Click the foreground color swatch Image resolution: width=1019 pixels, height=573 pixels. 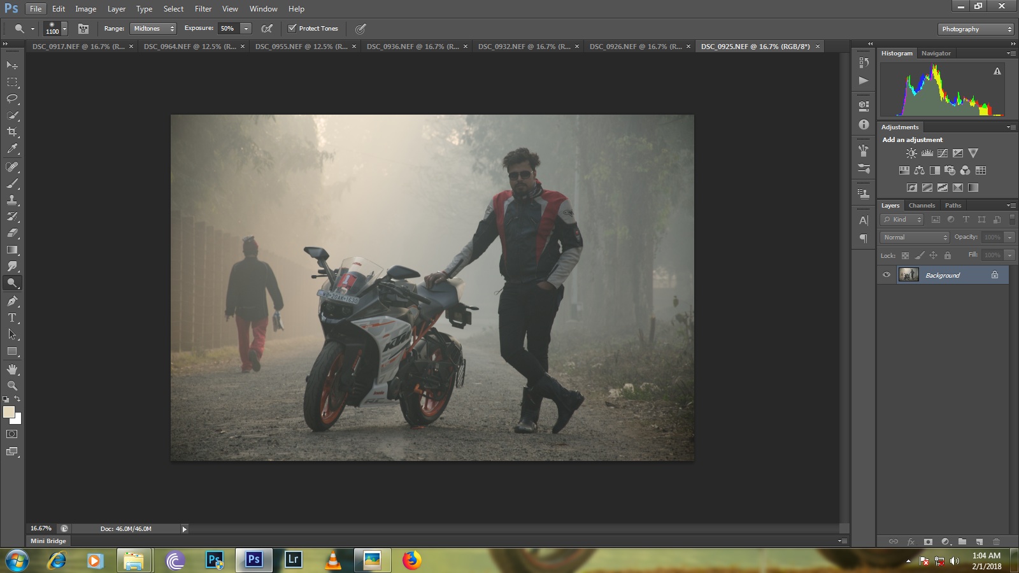tap(9, 412)
